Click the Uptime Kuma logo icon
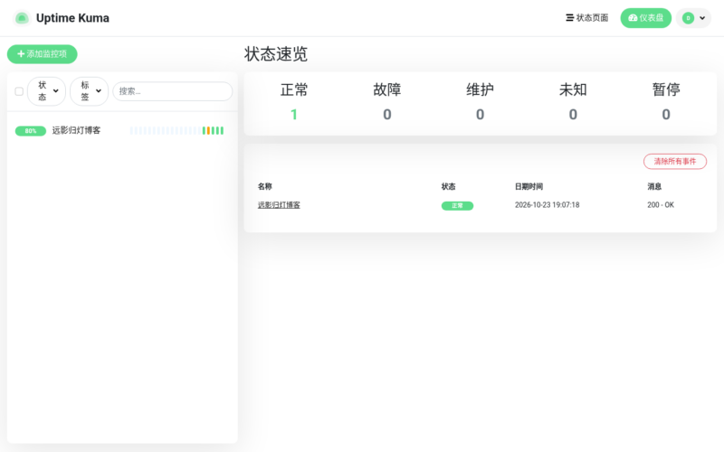 tap(21, 18)
